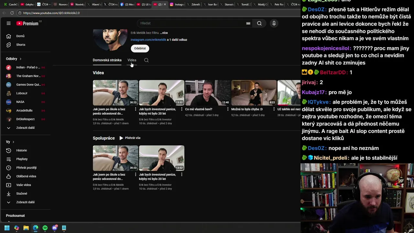This screenshot has width=414, height=233.
Task: Open Co mě vlastně baví? thumbnail
Action: [208, 93]
